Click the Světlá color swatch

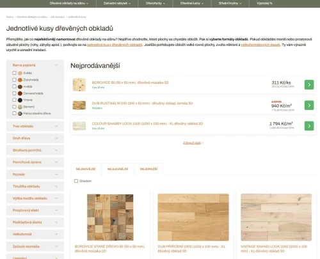[x=20, y=73]
